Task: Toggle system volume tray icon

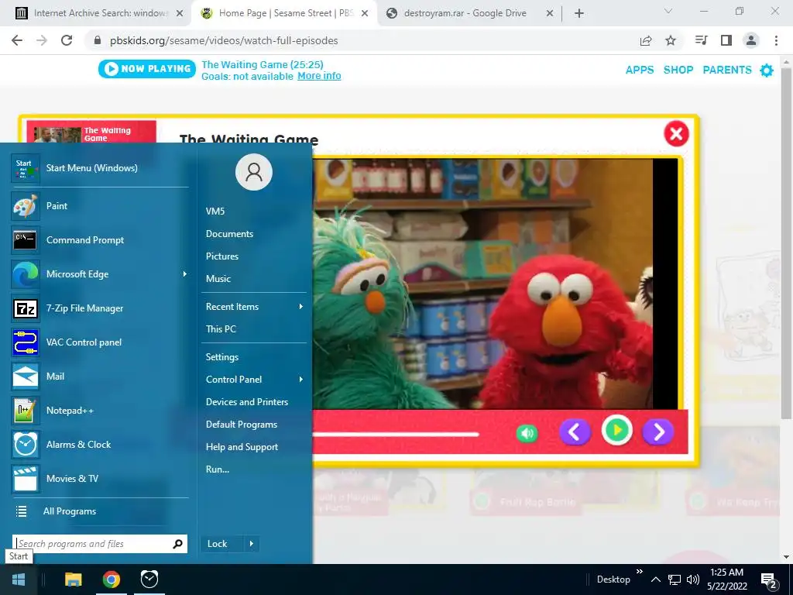Action: coord(693,580)
